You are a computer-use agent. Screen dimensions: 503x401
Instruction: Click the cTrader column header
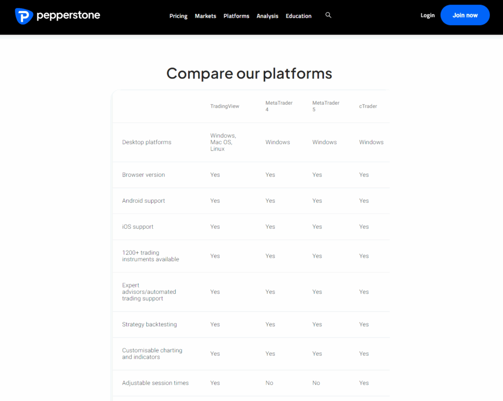368,106
